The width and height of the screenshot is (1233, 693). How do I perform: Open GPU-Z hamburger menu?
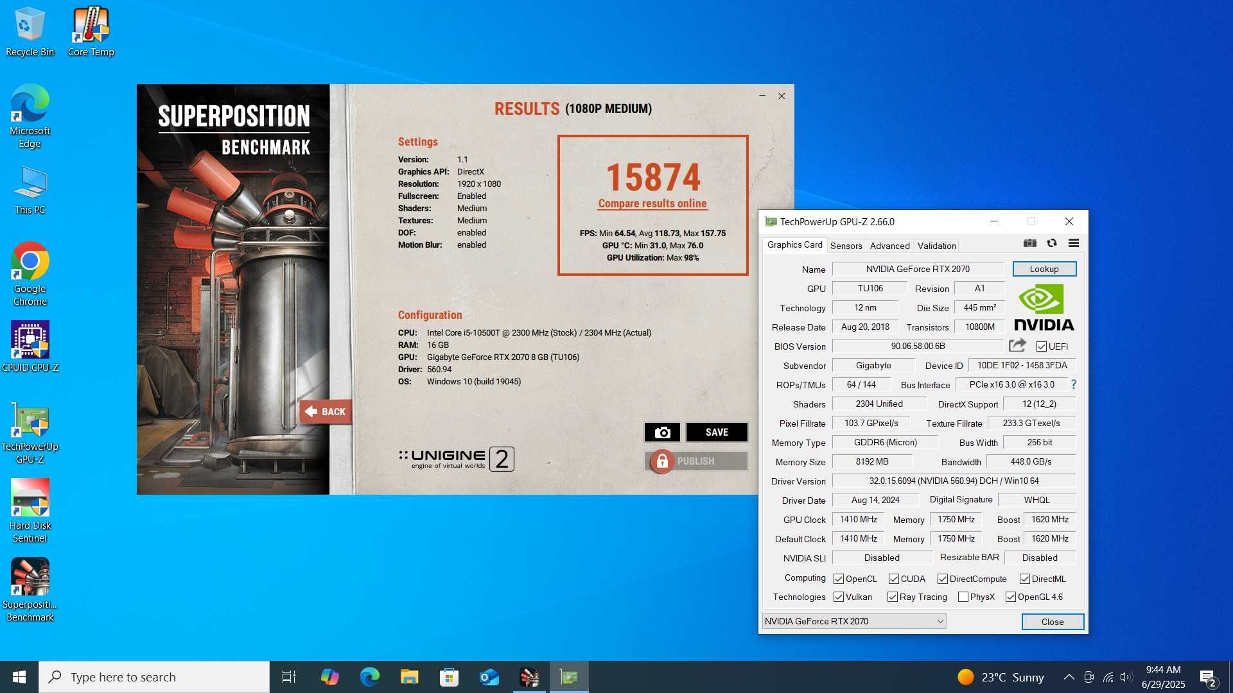[1074, 243]
